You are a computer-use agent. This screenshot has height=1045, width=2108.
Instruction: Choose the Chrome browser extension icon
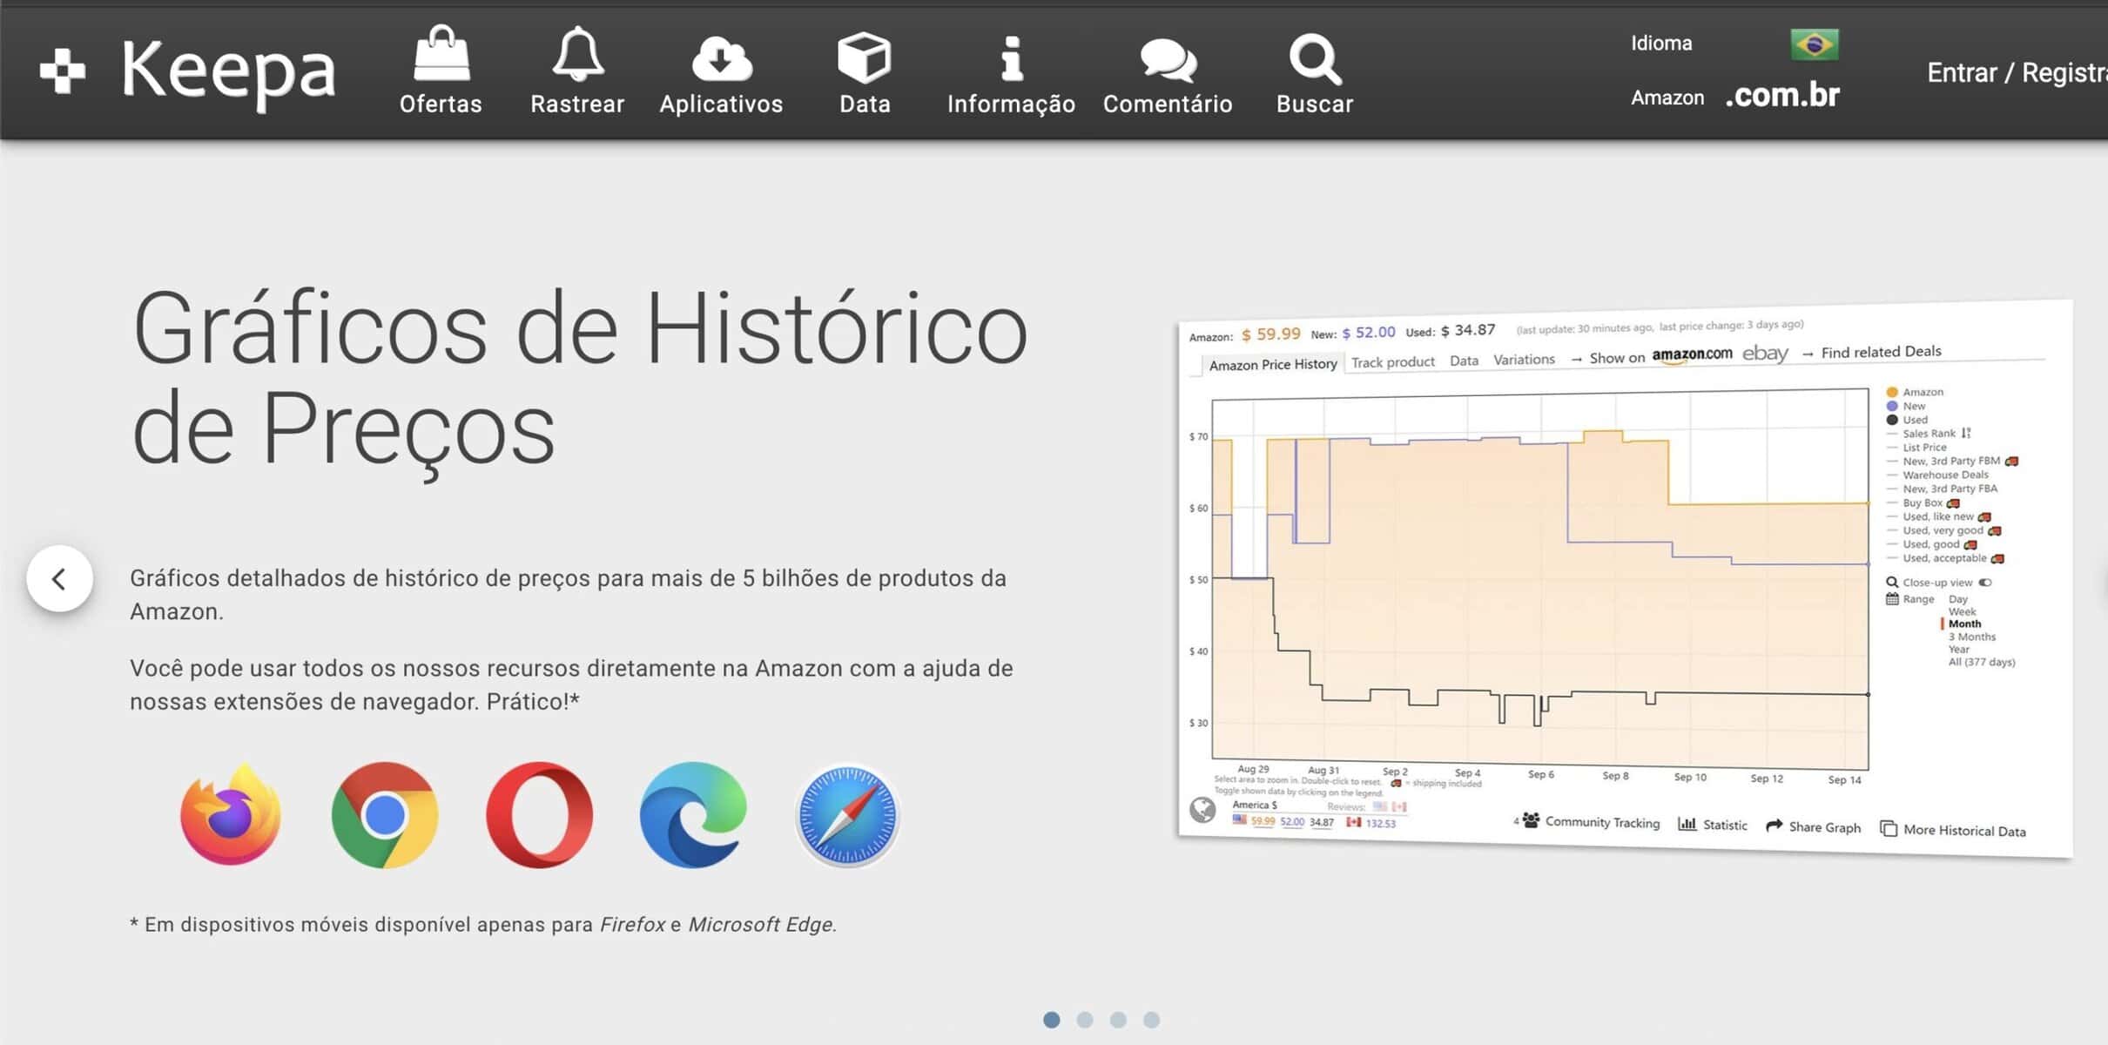click(385, 815)
